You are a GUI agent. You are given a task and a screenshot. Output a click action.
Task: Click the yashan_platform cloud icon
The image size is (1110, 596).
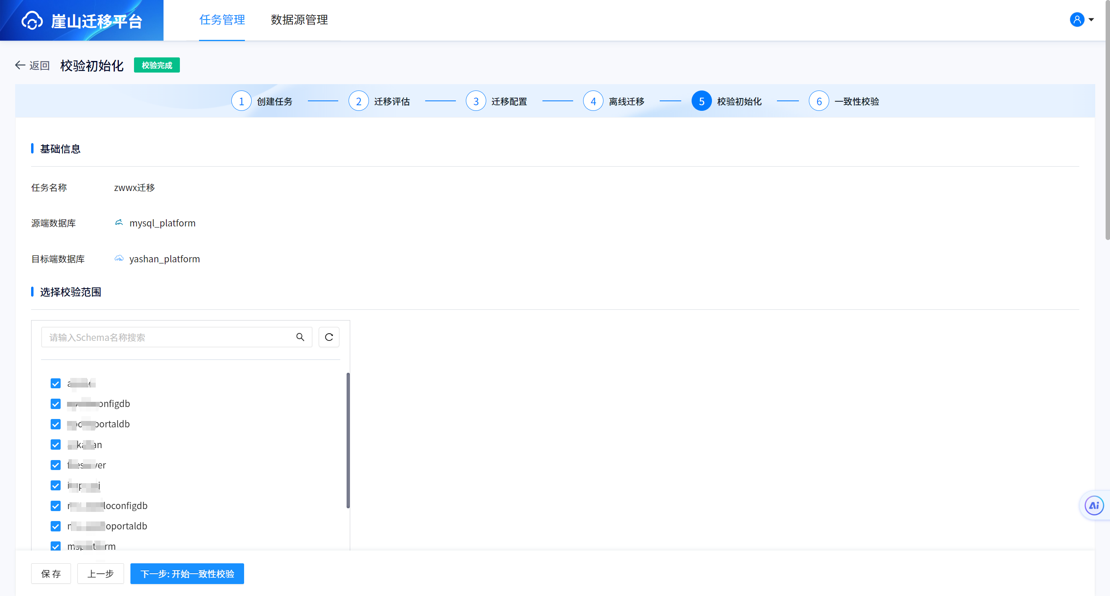[x=119, y=258]
